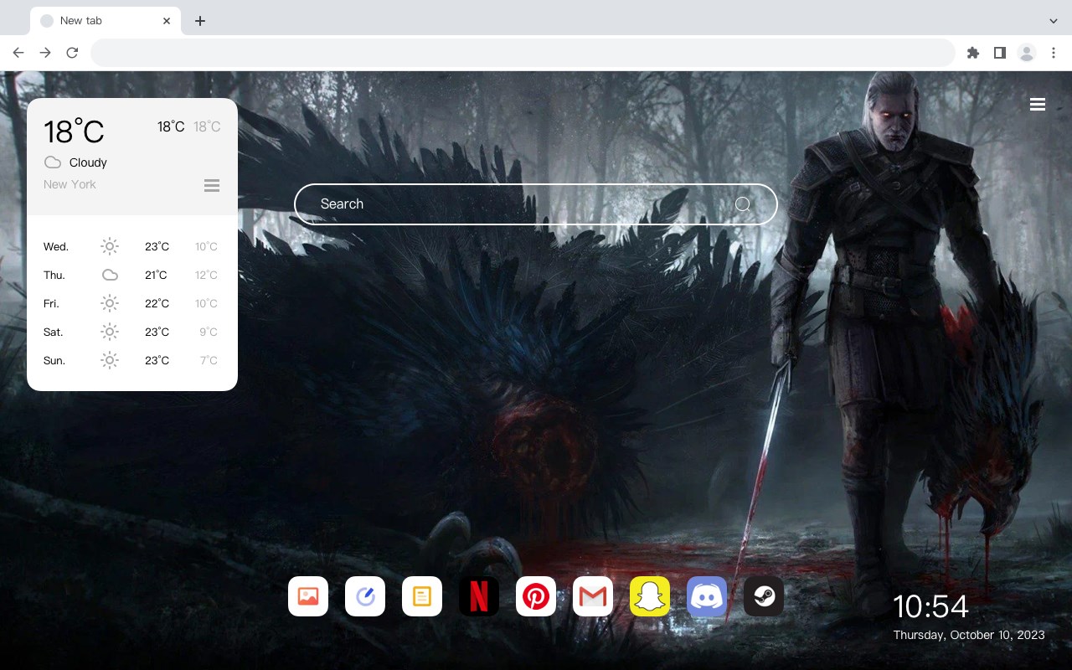Viewport: 1072px width, 670px height.
Task: Open the yellow notes shortcut
Action: click(x=422, y=596)
